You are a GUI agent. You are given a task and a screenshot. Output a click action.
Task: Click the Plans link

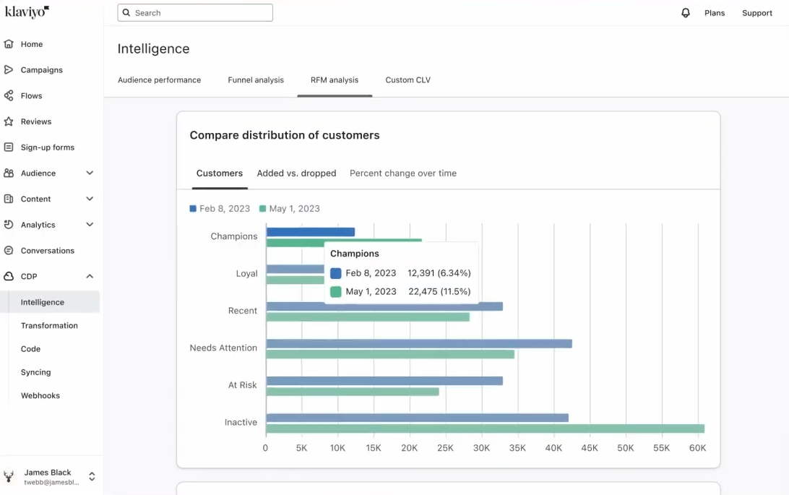coord(715,12)
